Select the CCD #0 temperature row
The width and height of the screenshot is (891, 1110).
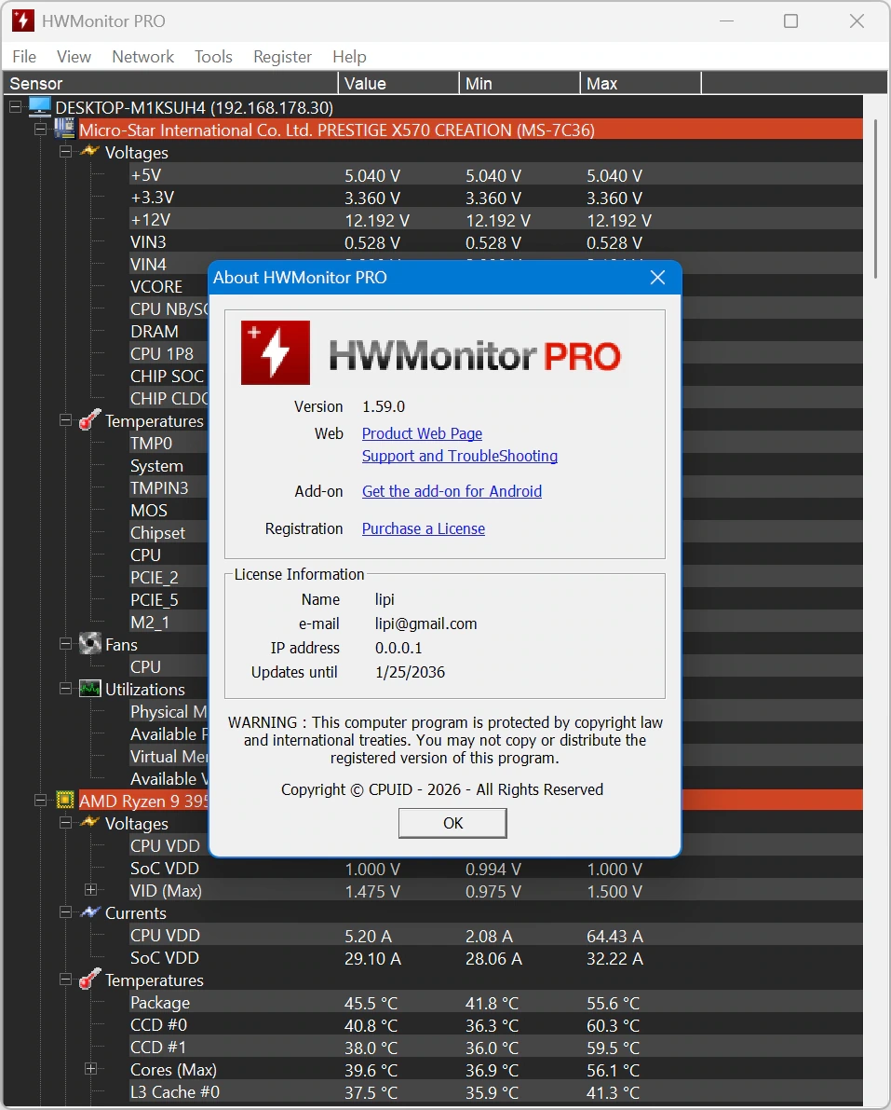[495, 1024]
